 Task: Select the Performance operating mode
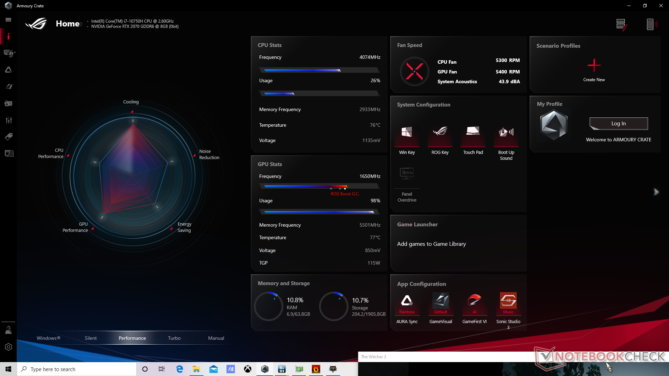(x=132, y=338)
